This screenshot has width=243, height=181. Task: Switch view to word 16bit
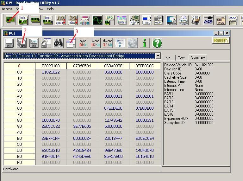coord(96,43)
